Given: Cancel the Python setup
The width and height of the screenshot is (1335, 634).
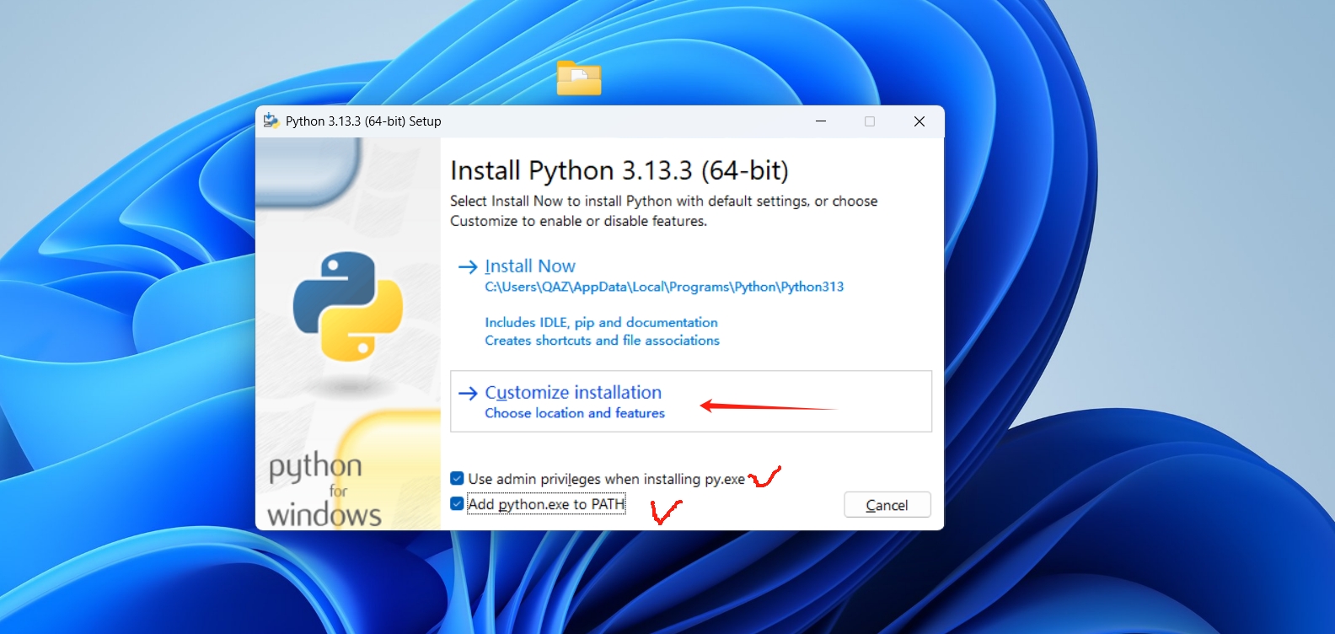Looking at the screenshot, I should coord(887,505).
